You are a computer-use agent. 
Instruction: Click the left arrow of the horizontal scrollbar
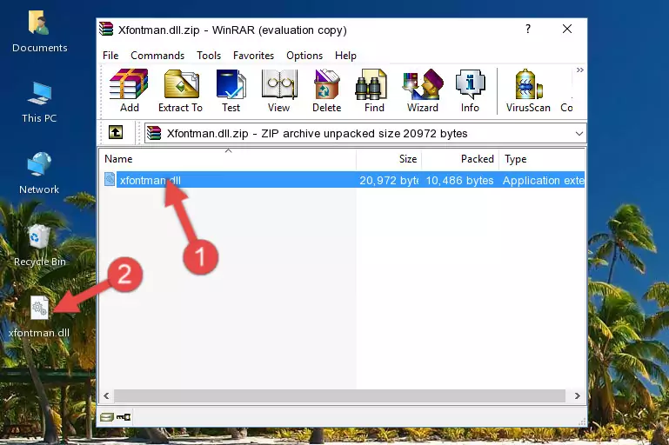[107, 395]
